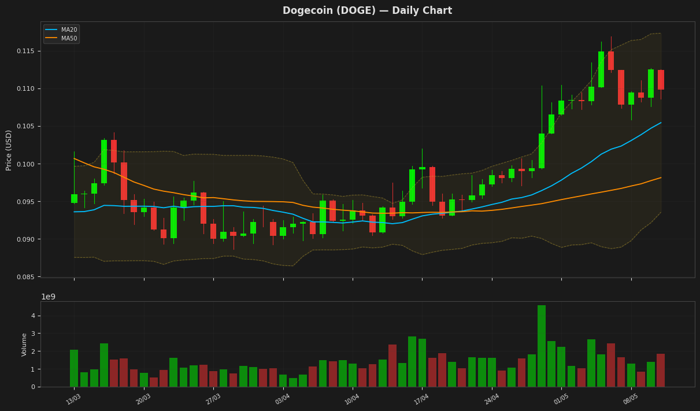Screen dimensions: 700x411
Task: Click the 0.090 price tick label
Action: tap(25, 239)
